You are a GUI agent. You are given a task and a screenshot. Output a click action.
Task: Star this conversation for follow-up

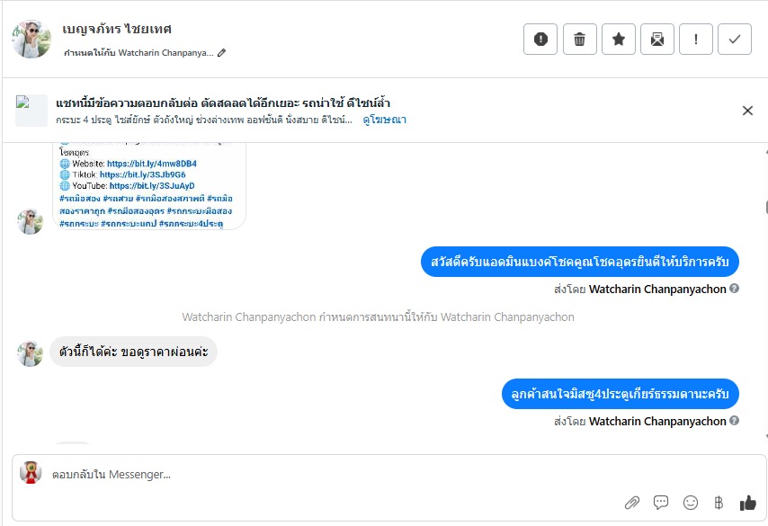[x=619, y=39]
